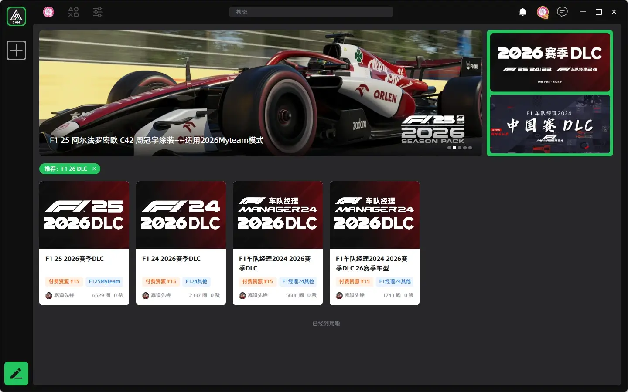Select the fifth carousel dot
The height and width of the screenshot is (392, 628).
pos(470,148)
